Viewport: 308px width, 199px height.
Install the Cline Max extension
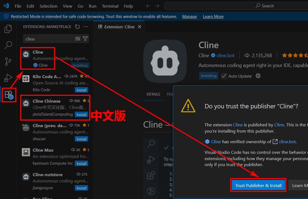(81, 164)
